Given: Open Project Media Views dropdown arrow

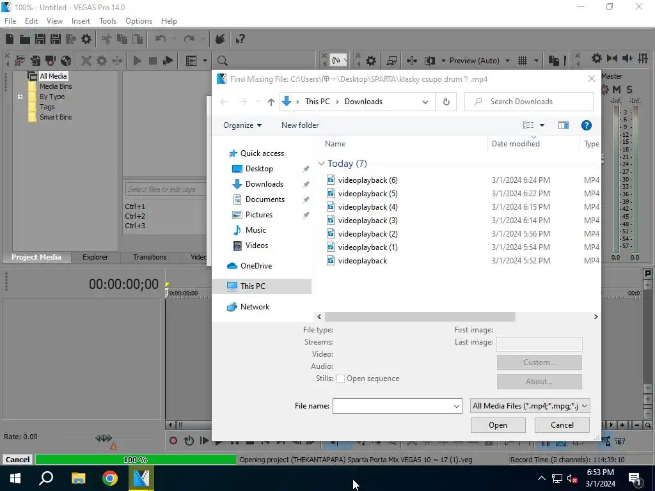Looking at the screenshot, I should click(x=205, y=61).
